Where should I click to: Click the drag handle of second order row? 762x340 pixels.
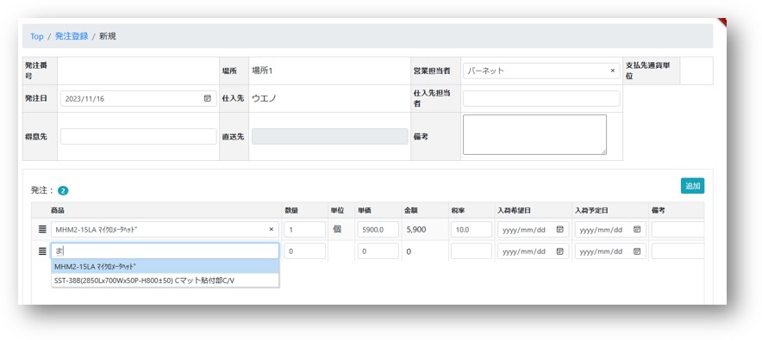click(x=42, y=250)
